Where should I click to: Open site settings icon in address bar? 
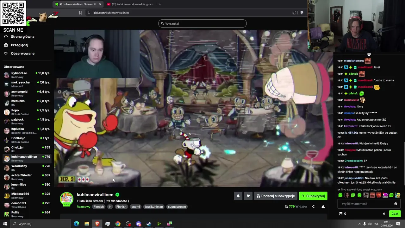[x=89, y=13]
